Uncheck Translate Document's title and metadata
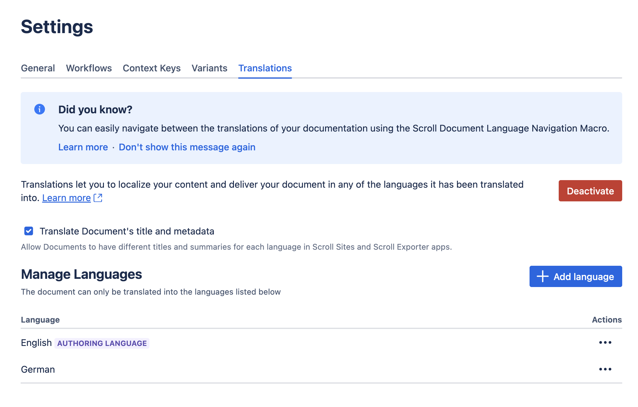Screen dimensions: 638x407 pos(28,231)
